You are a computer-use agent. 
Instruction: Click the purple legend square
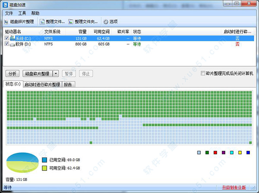click(x=224, y=153)
